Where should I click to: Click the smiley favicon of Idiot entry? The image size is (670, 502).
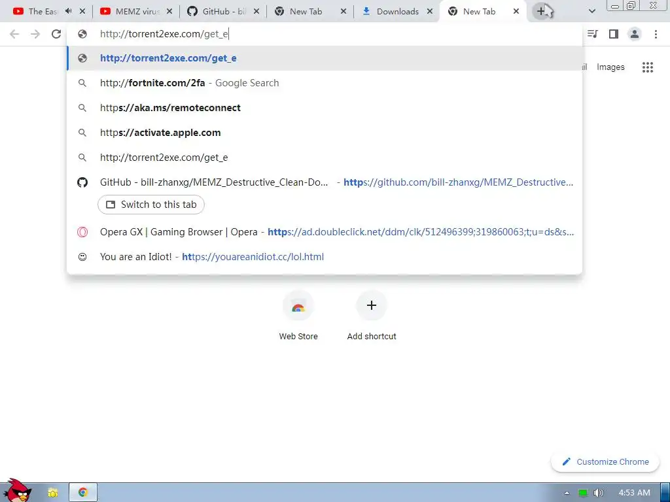pos(82,256)
